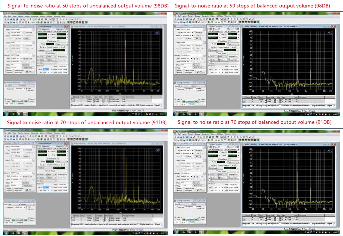Click Table Sweep button in balanced 98DB screenshot
Viewport: 343px width, 236px height.
click(x=198, y=68)
